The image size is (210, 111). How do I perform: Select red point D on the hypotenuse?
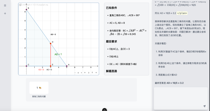click(x=50, y=43)
